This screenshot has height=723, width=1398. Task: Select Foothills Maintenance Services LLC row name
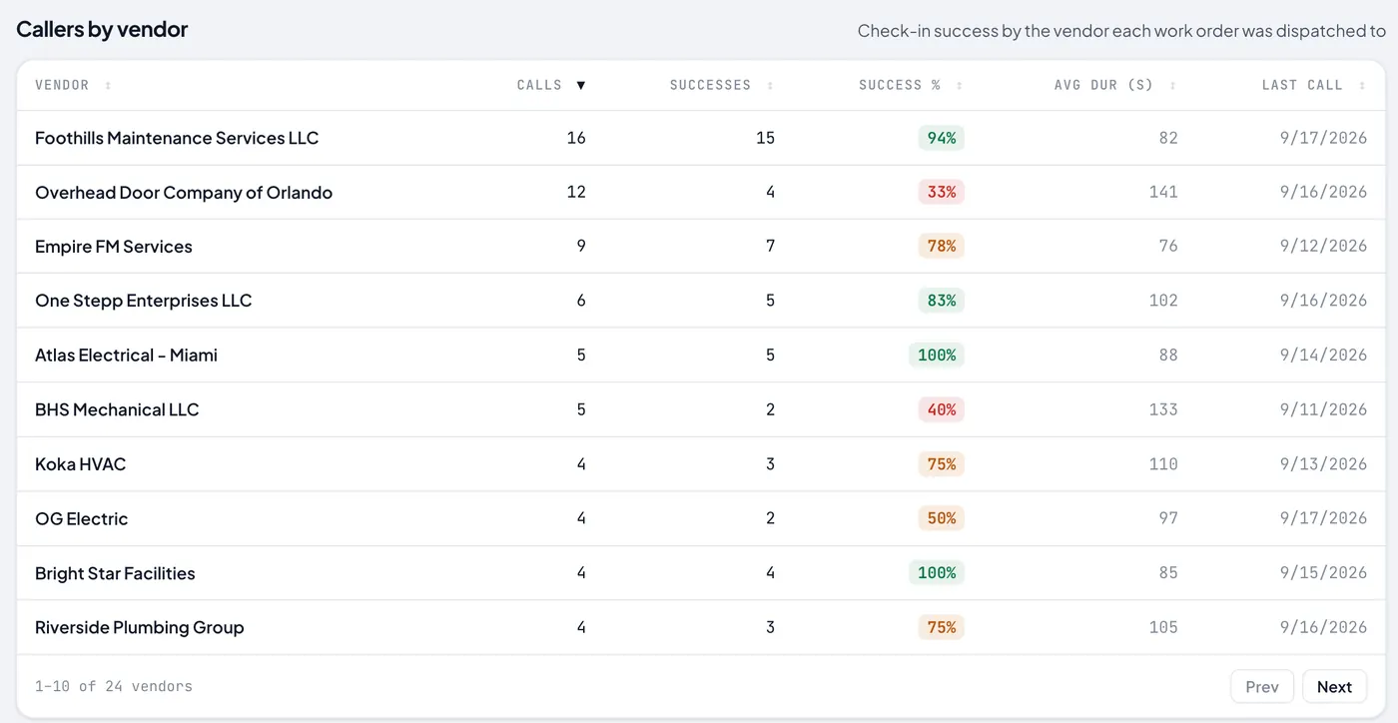tap(177, 138)
